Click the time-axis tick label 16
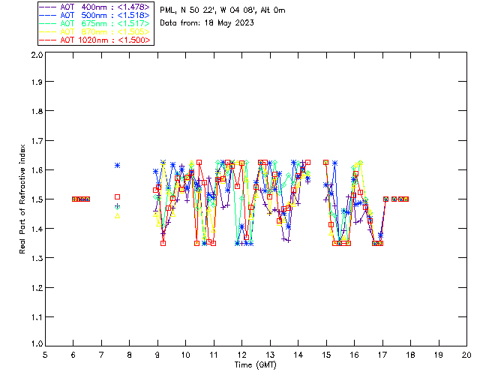The image size is (480, 384). coord(354,355)
